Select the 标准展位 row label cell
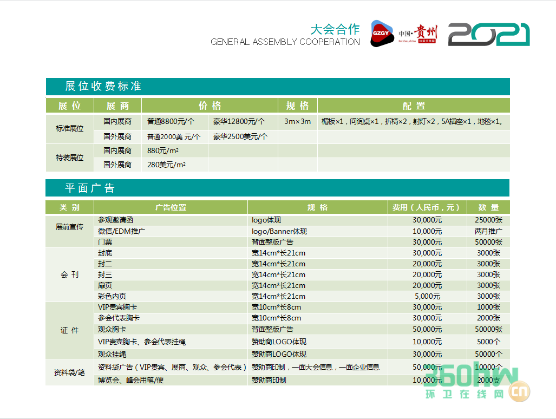This screenshot has width=556, height=419. 70,129
